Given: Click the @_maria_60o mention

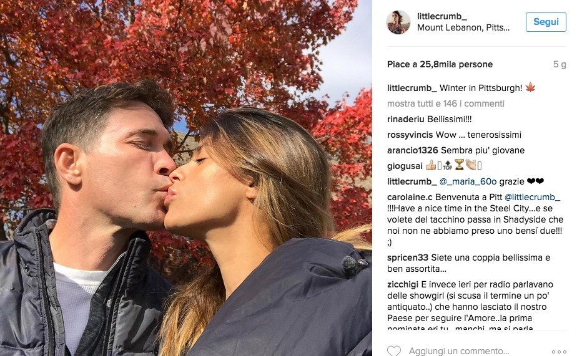Looking at the screenshot, I should (468, 181).
